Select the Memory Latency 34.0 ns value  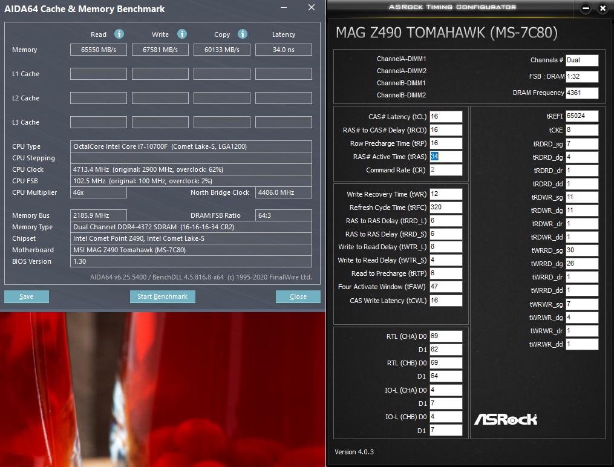point(284,50)
